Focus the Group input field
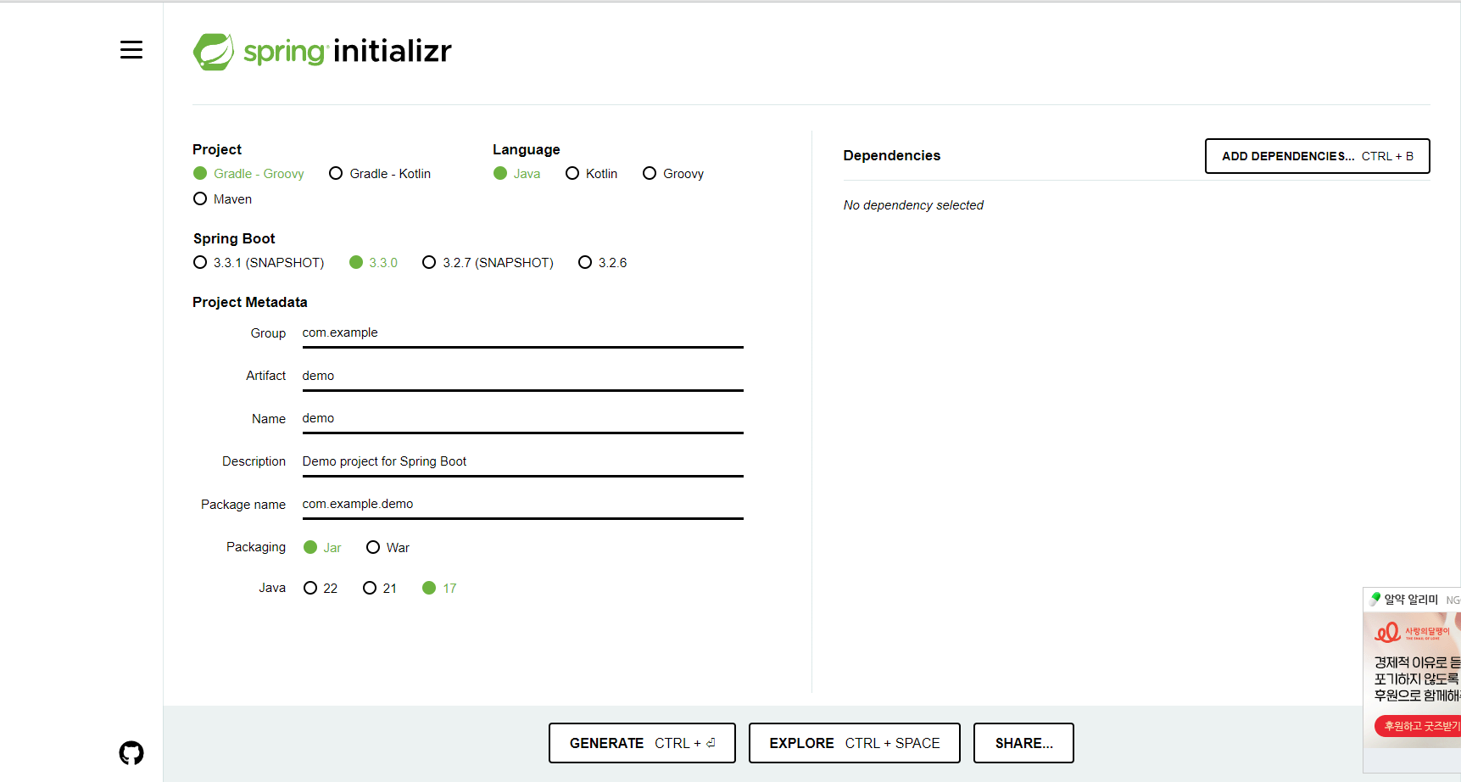Screen dimensions: 1461x782 (x=522, y=333)
